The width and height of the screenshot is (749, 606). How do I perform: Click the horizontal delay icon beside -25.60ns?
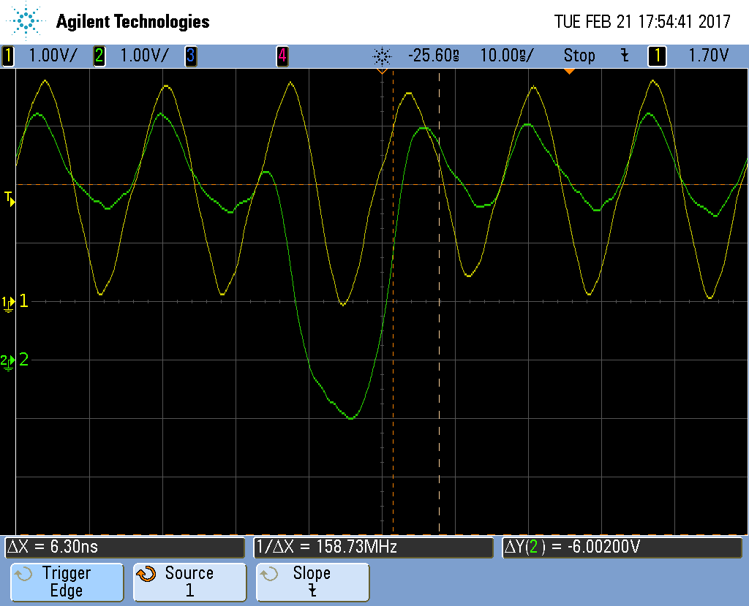tap(382, 56)
